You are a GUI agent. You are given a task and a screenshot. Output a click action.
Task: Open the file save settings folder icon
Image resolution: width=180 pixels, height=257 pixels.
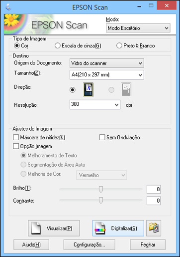pyautogui.click(x=154, y=228)
